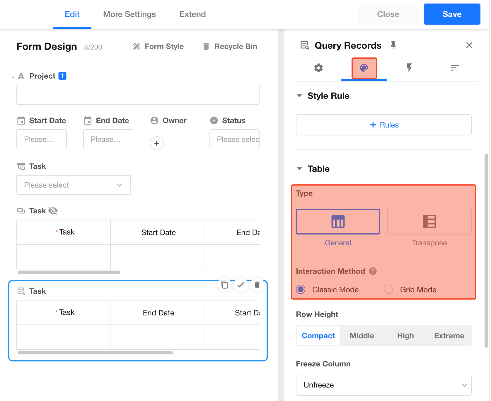This screenshot has width=491, height=401.
Task: Open the gear settings tab icon
Action: 318,68
